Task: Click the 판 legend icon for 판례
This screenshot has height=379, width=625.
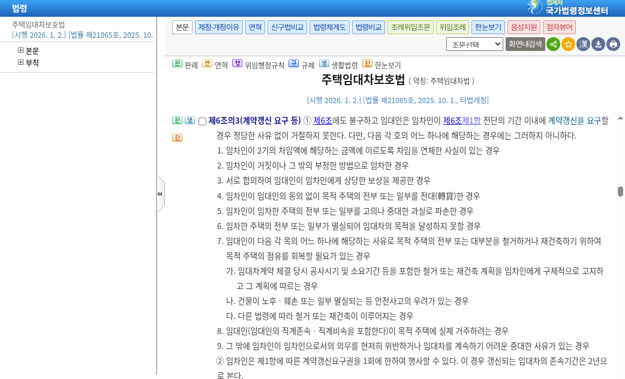Action: pyautogui.click(x=177, y=64)
